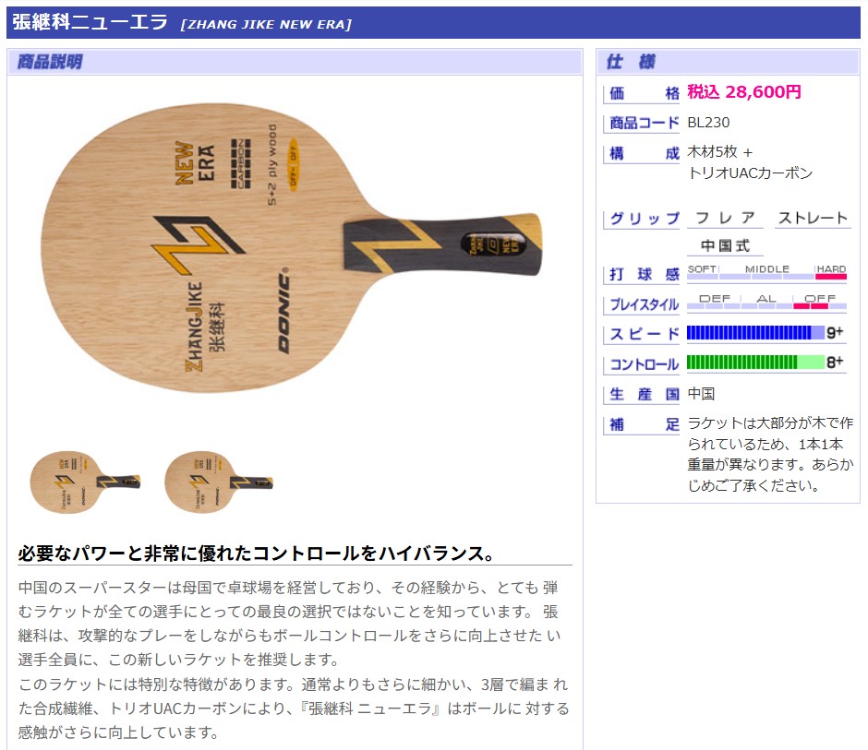Click the blue speed rating bar
The image size is (868, 750).
pyautogui.click(x=755, y=332)
